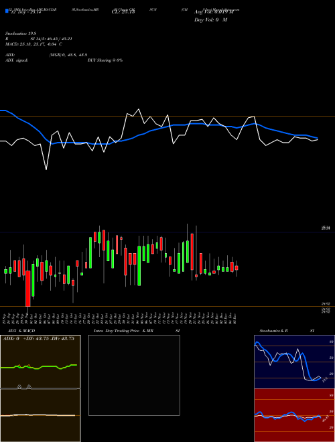Click the navy Stochastics chart panel
335x442 pixels.
(x=294, y=362)
